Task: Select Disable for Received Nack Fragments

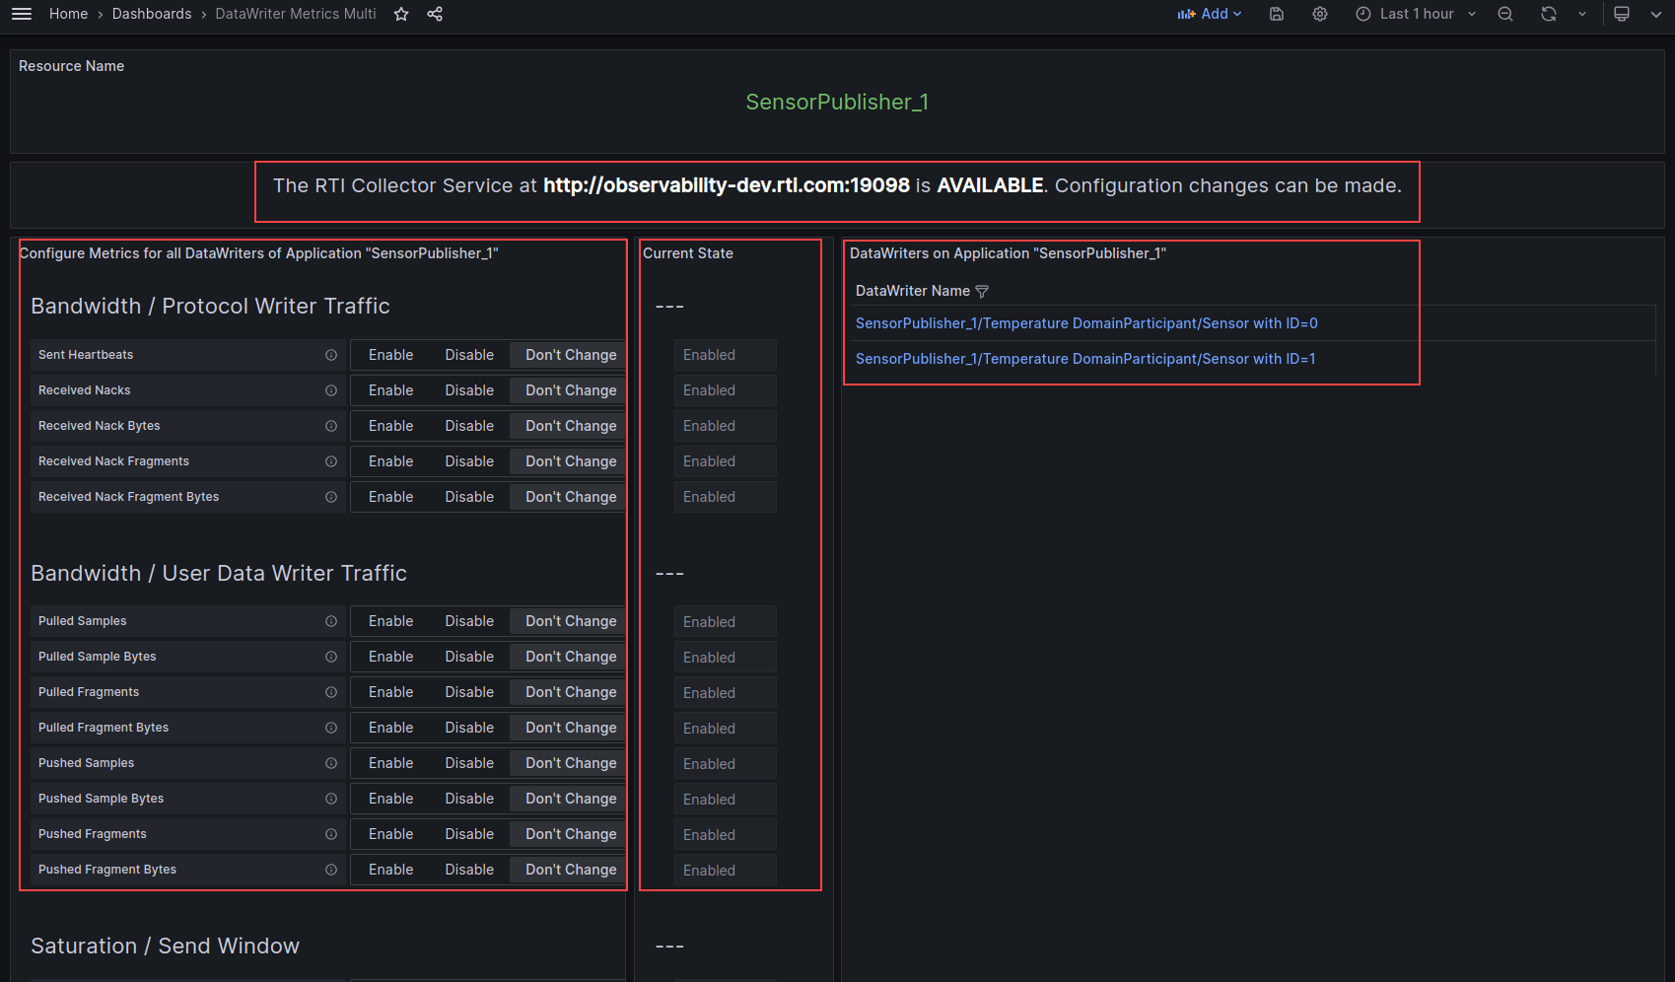Action: coord(469,461)
